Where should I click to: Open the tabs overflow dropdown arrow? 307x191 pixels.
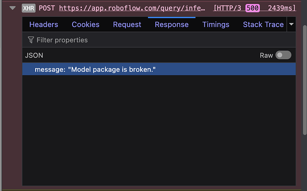291,24
